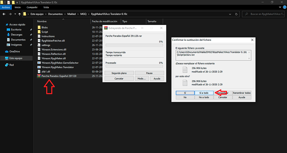Select the Ytinasni.RpgMaker.Translator application icon
The image size is (287, 153).
tap(39, 67)
